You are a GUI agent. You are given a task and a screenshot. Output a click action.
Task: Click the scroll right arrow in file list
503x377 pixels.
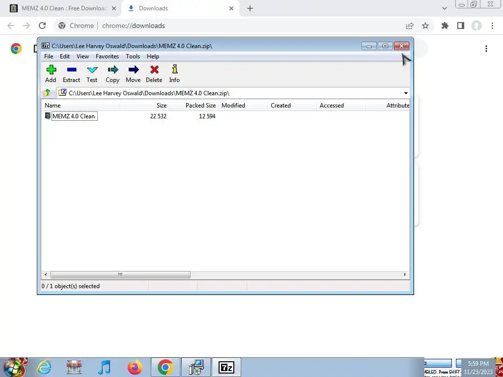tap(405, 274)
